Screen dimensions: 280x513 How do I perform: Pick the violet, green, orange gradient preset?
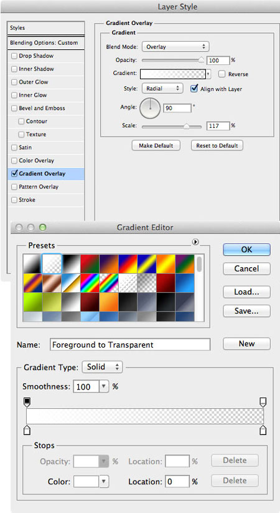pos(185,264)
